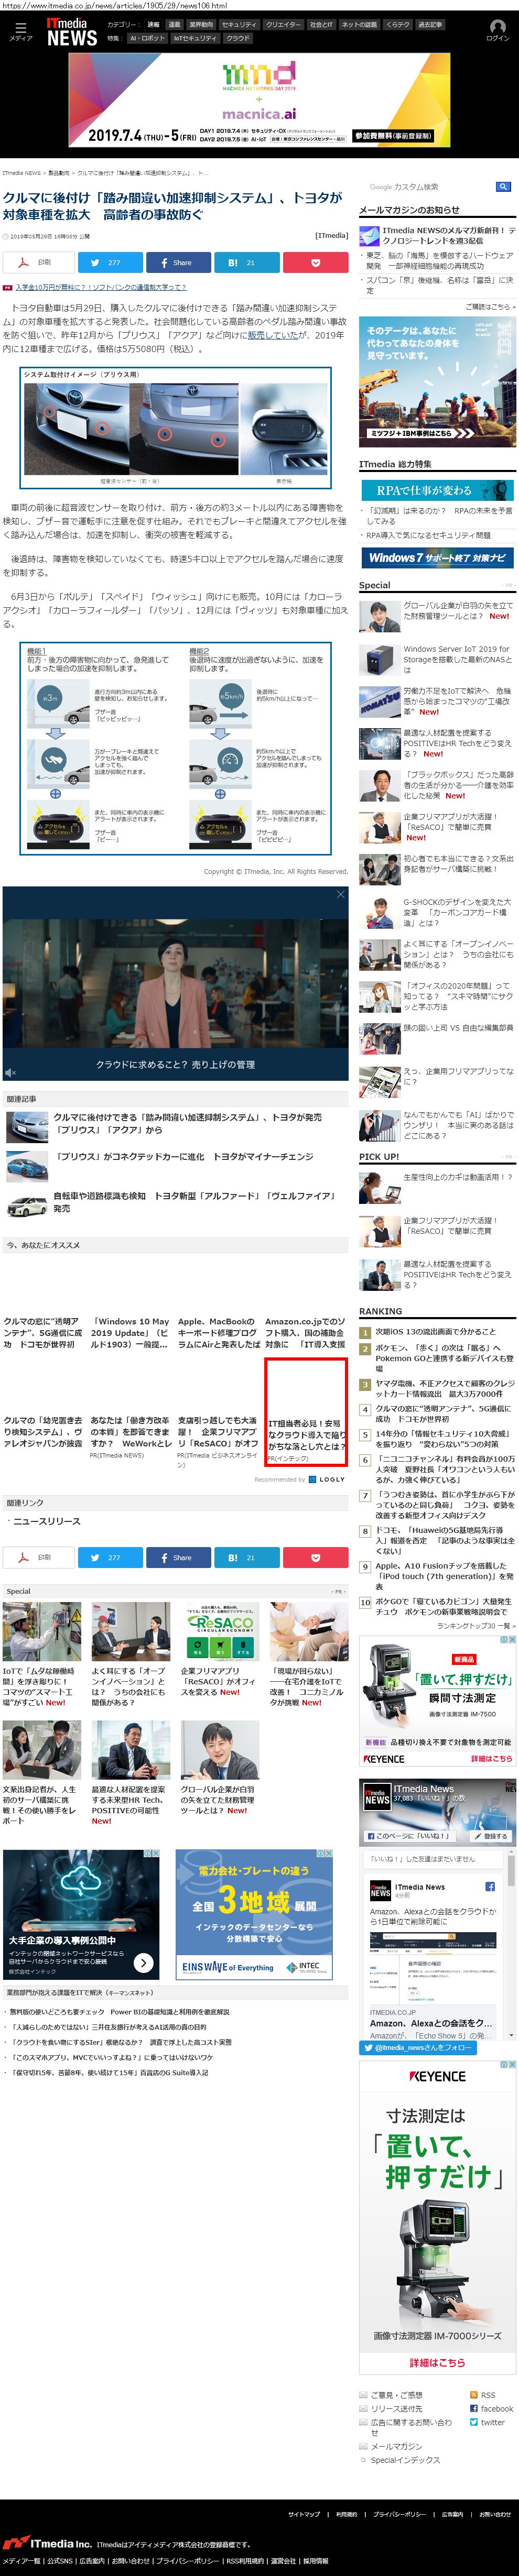Click the Pocket button under ニュースリリース
Screen dimensions: 519x2576
pos(315,1557)
